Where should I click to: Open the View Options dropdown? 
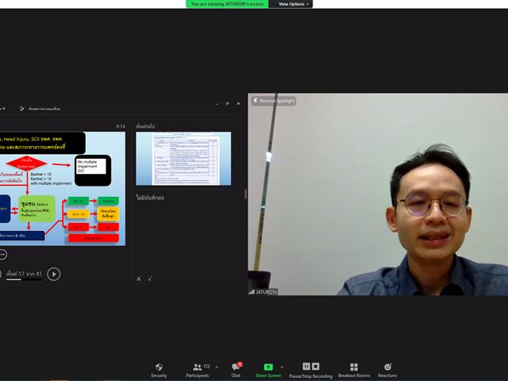pos(293,4)
